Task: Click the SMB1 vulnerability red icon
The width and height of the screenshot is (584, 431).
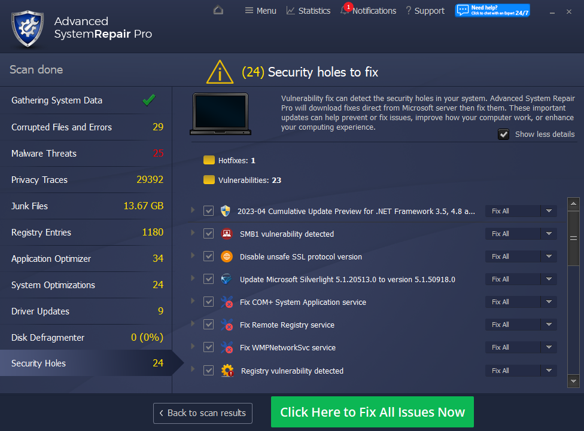Action: click(x=226, y=234)
